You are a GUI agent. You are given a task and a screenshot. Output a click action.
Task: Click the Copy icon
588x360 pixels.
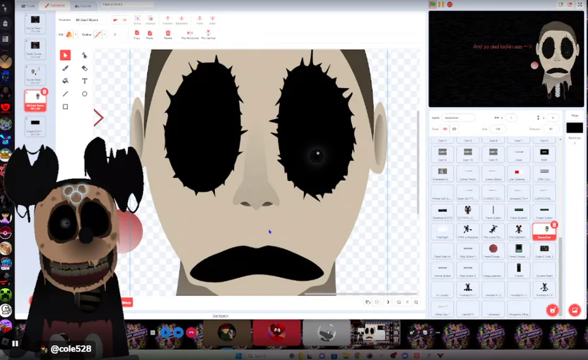click(x=137, y=35)
